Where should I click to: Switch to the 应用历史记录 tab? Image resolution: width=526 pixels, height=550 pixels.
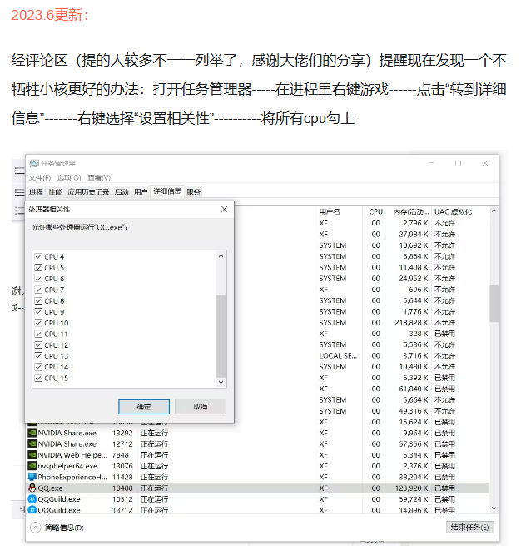pos(88,192)
